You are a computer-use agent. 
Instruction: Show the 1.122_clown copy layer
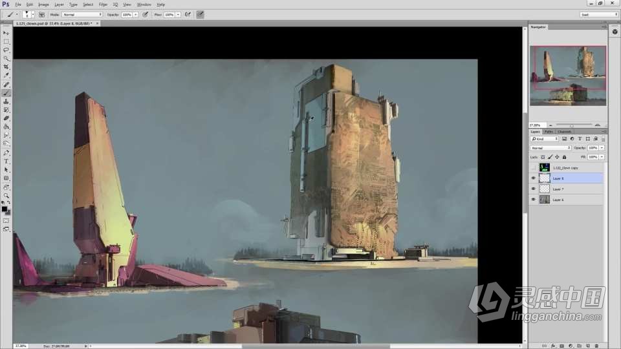(533, 168)
